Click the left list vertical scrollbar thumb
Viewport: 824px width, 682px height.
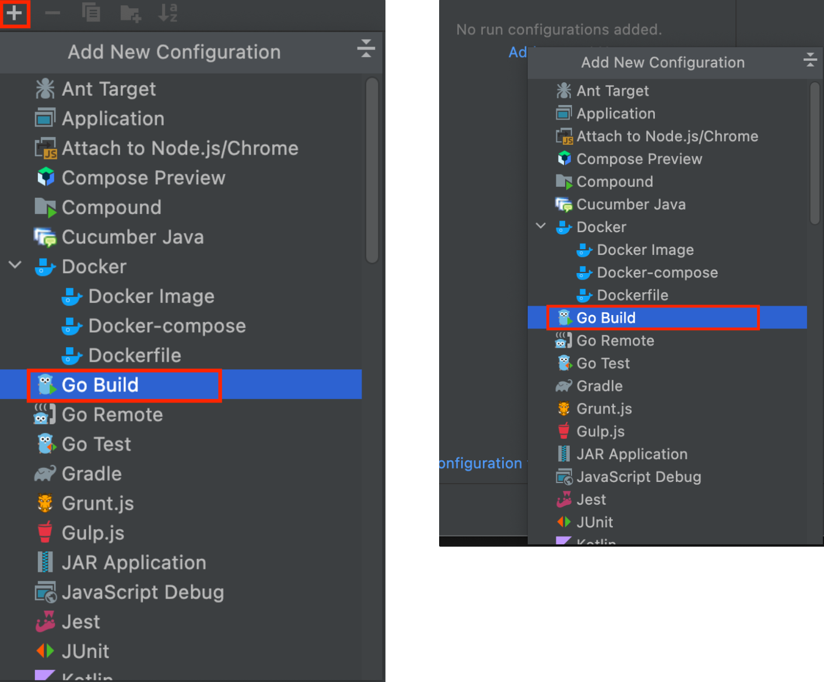tap(372, 170)
